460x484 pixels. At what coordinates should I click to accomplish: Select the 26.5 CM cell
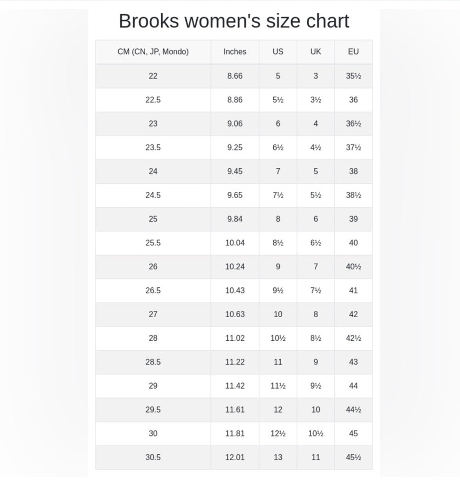point(153,291)
